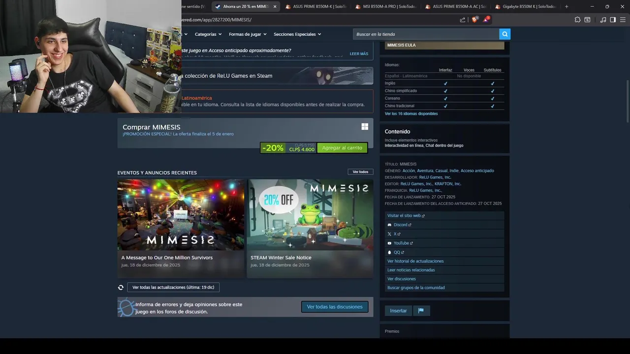Click the page vertical scrollbar thumb
630x354 pixels.
pos(627,101)
